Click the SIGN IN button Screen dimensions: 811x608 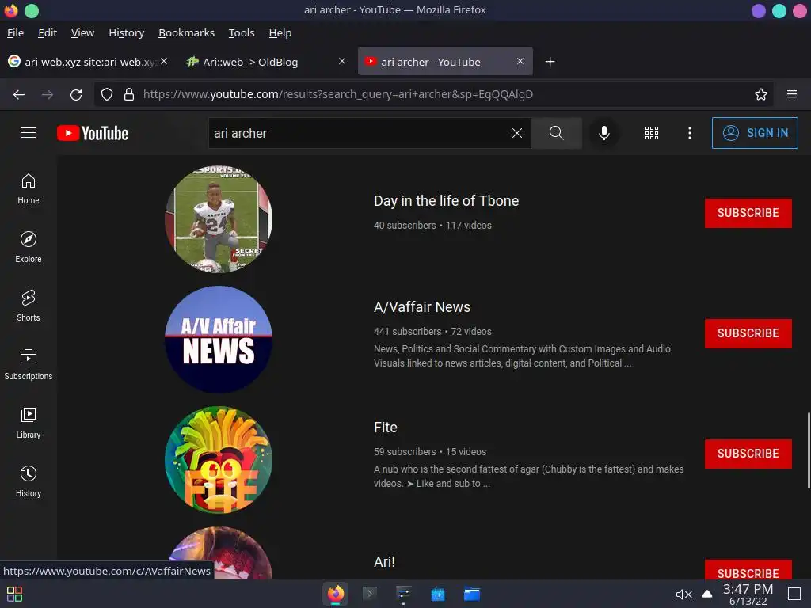pos(755,133)
